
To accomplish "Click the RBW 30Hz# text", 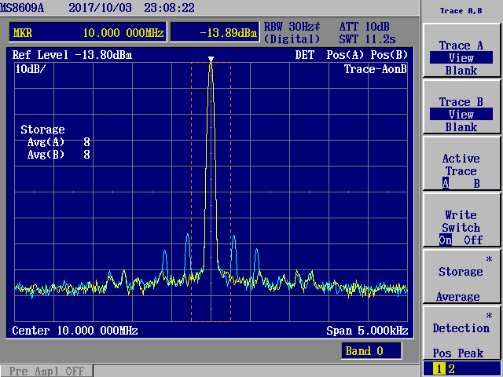I will coord(292,26).
